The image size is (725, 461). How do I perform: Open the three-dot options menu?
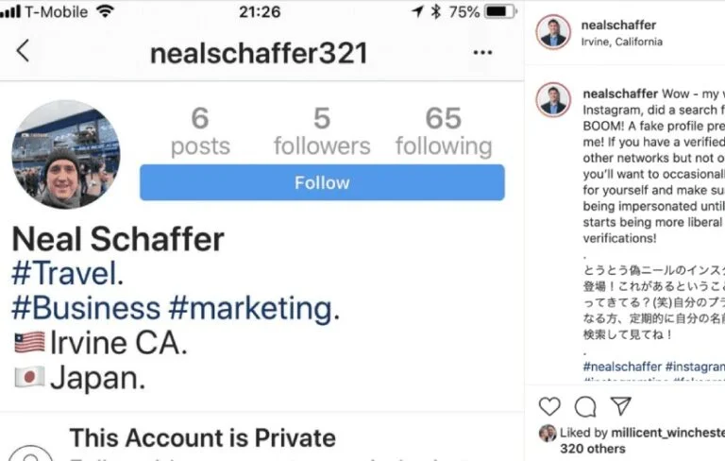point(482,53)
